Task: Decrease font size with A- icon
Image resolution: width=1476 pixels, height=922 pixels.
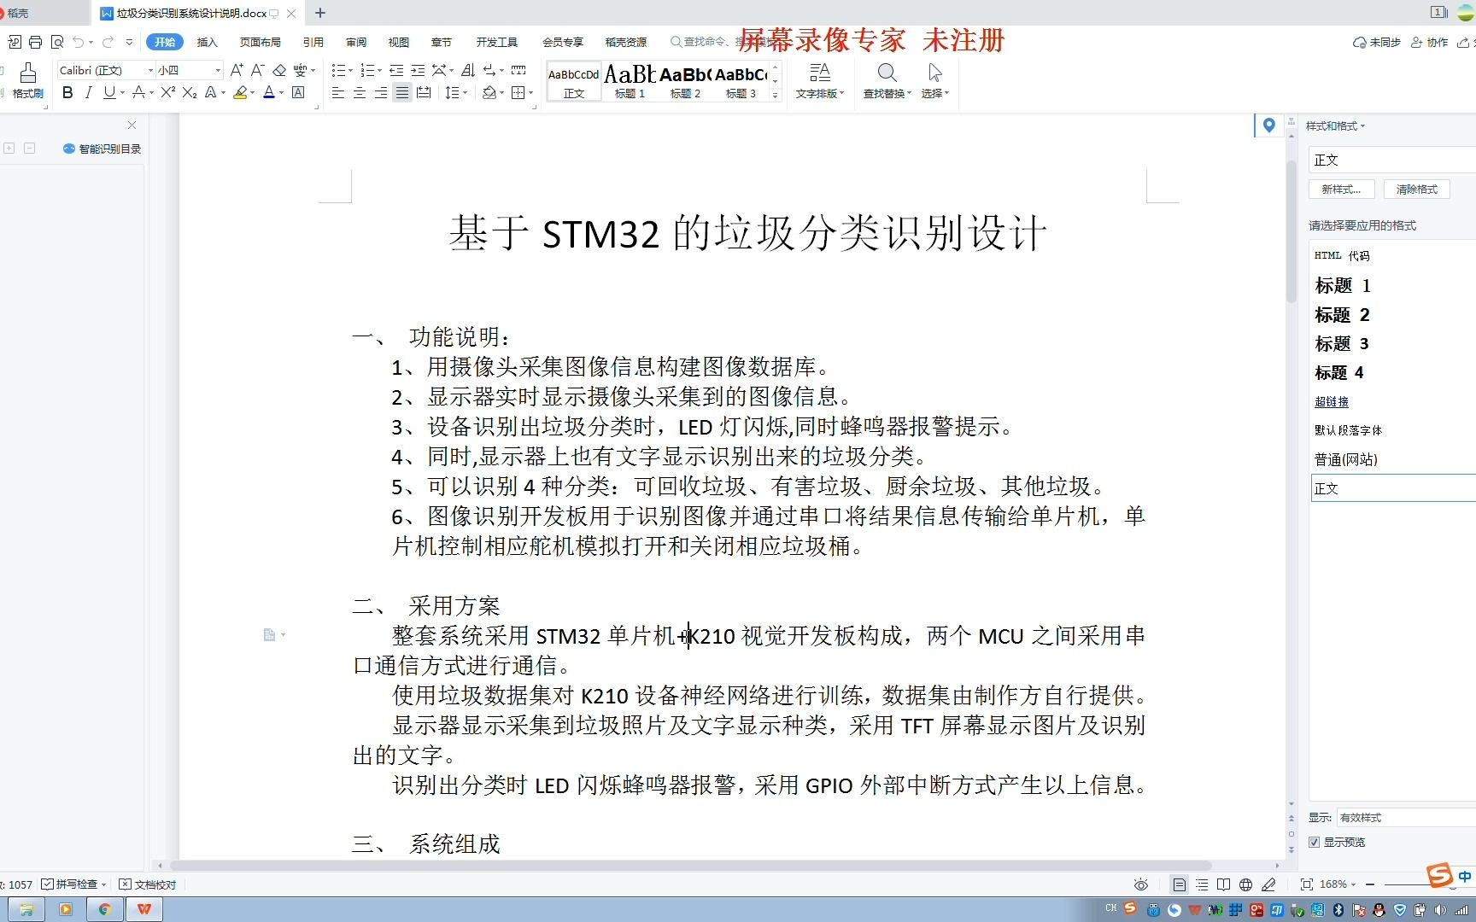Action: pos(257,70)
